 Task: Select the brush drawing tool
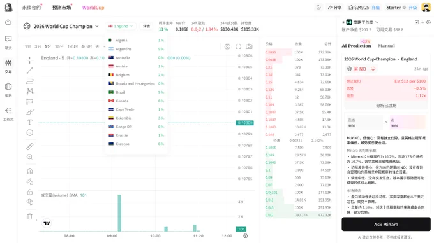click(30, 112)
